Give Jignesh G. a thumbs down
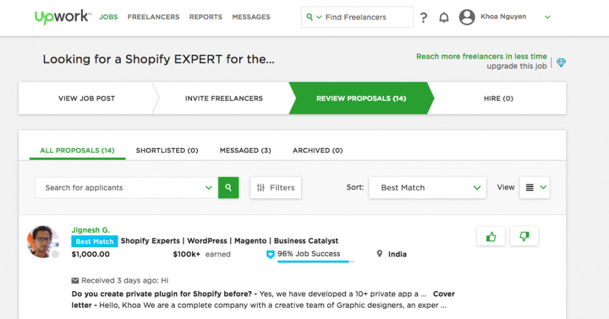This screenshot has width=609, height=319. (524, 236)
